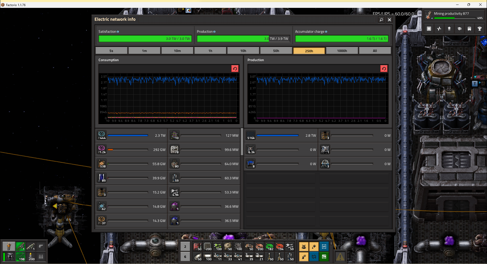Select the character slot in weapon panel
Viewport: 487px width, 264px height.
point(9,246)
